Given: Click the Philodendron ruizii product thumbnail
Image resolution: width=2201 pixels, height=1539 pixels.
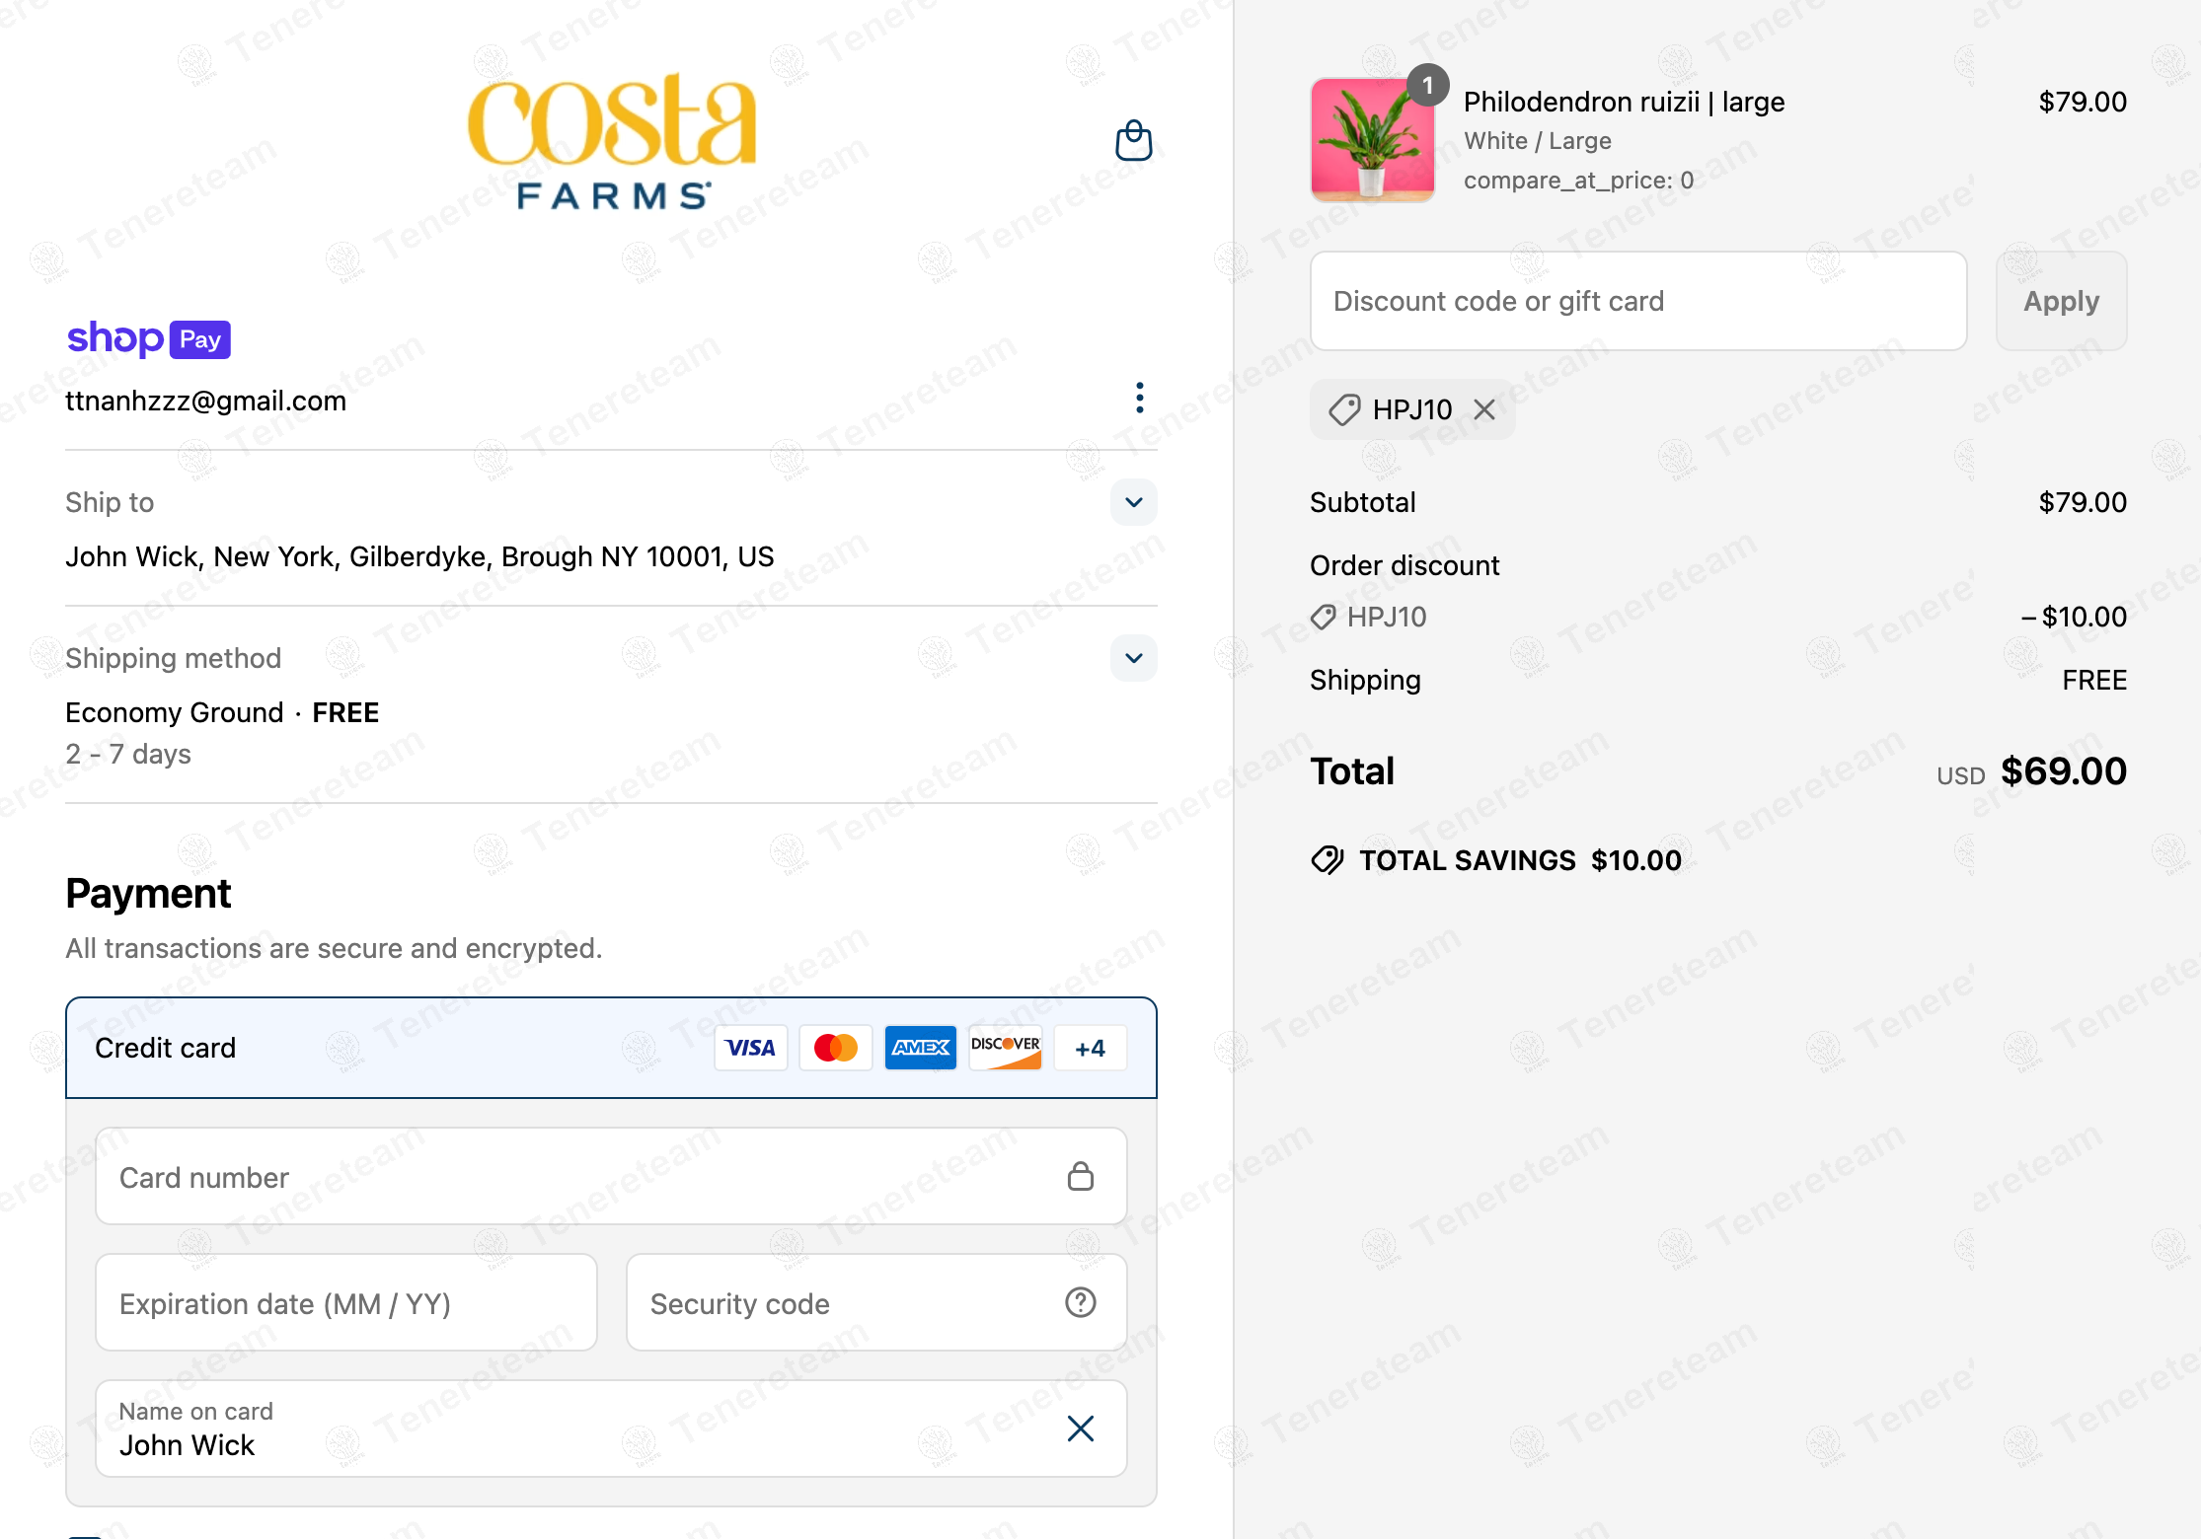Looking at the screenshot, I should pos(1372,140).
